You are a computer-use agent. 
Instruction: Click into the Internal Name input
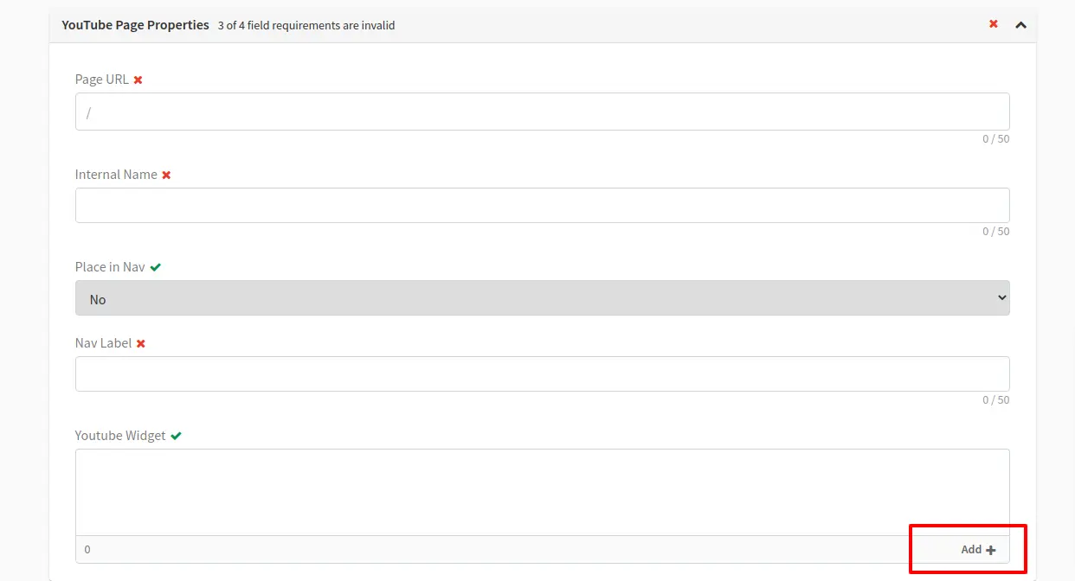click(x=542, y=205)
